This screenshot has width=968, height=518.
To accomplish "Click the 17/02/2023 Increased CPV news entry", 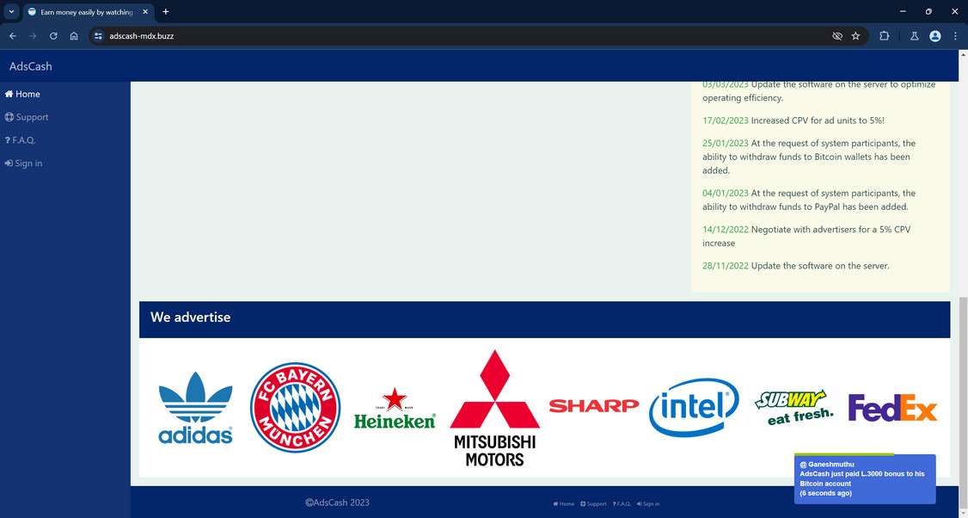I will pyautogui.click(x=793, y=120).
